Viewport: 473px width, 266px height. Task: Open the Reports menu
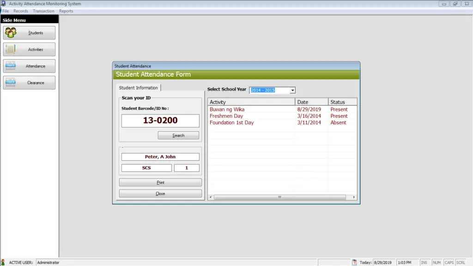66,11
